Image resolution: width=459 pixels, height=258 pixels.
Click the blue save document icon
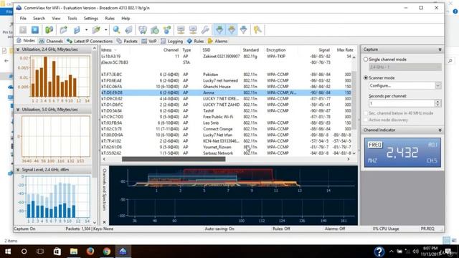coord(77,29)
